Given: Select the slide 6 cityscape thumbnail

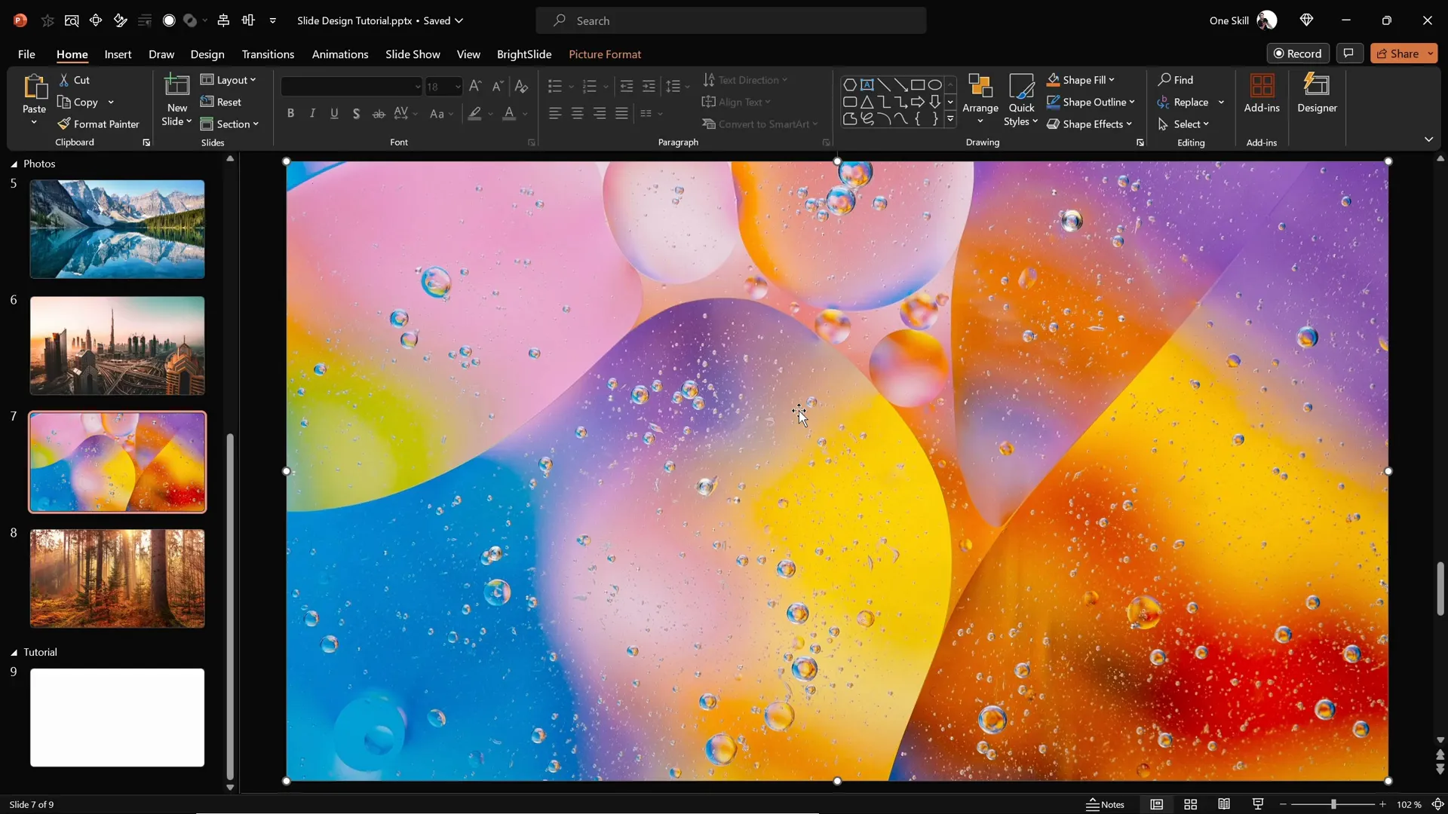Looking at the screenshot, I should click(x=117, y=345).
